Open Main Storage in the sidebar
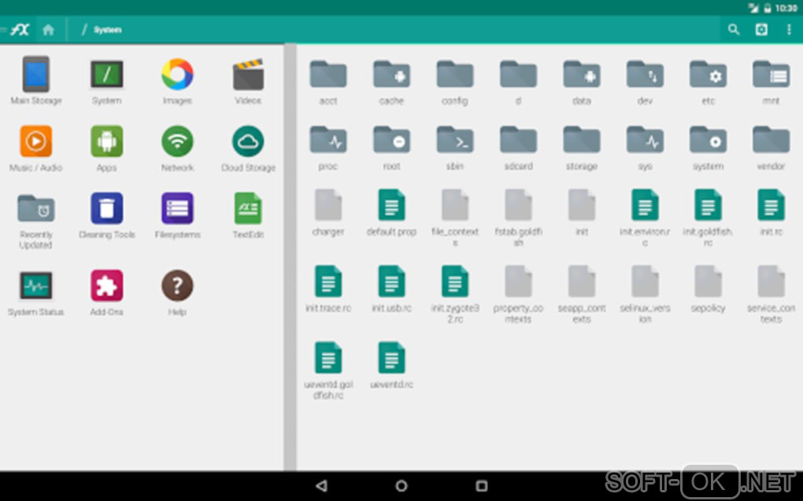803x501 pixels. [35, 75]
